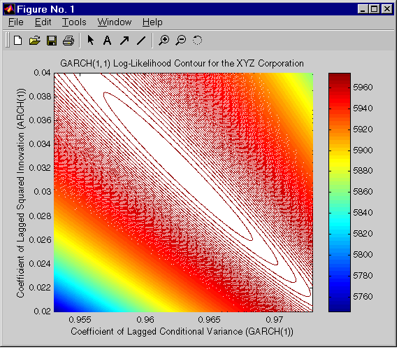Screen dimensions: 399x350
Task: Select the arrow pointer edit tool
Action: pos(90,41)
